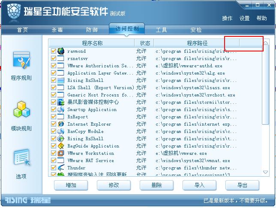Toggle Internet Explorer checkbox
Image resolution: width=276 pixels, height=208 pixels.
(x=54, y=124)
